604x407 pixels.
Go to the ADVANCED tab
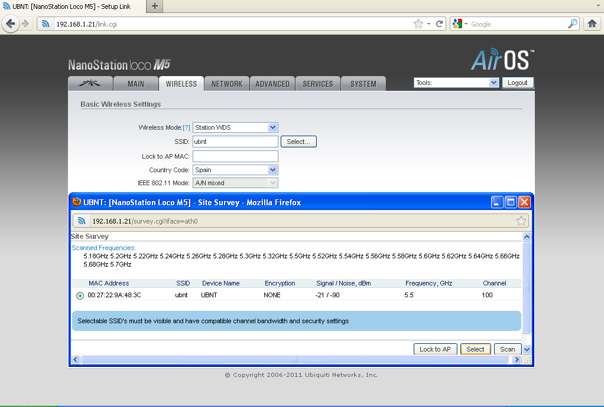(x=272, y=84)
